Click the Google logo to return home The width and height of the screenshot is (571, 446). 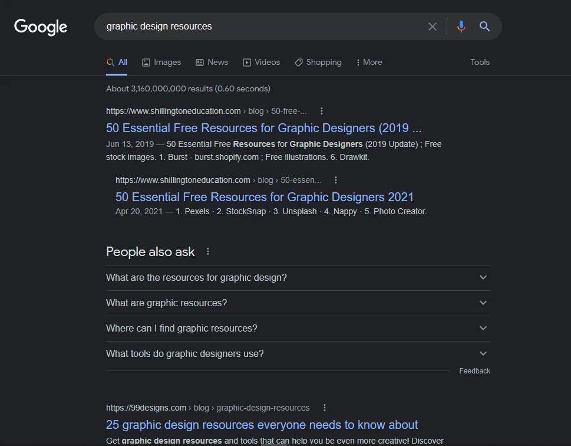click(40, 27)
